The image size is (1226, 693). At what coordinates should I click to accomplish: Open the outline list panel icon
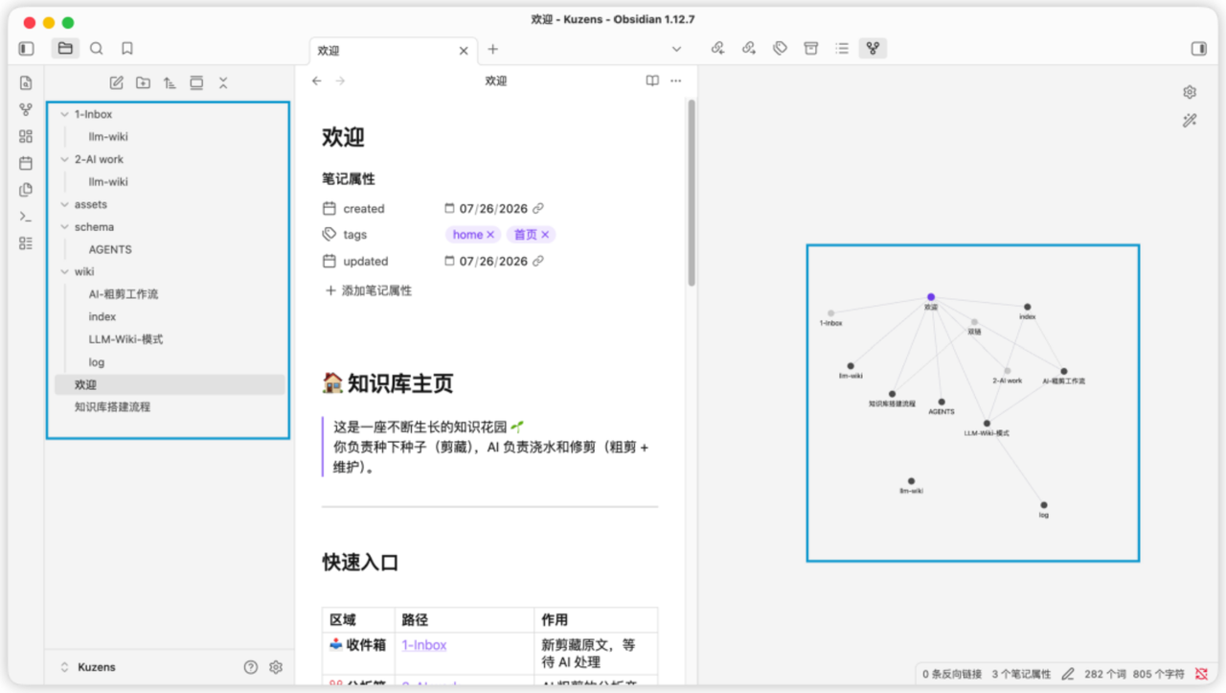point(842,48)
